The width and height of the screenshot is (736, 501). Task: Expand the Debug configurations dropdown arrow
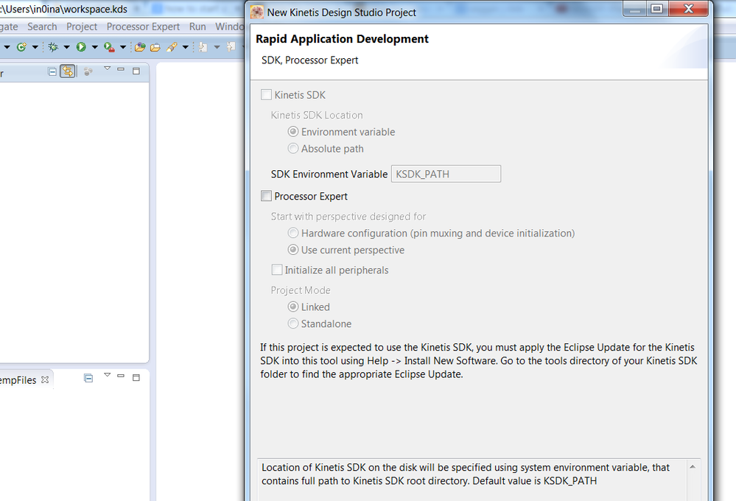coord(66,47)
